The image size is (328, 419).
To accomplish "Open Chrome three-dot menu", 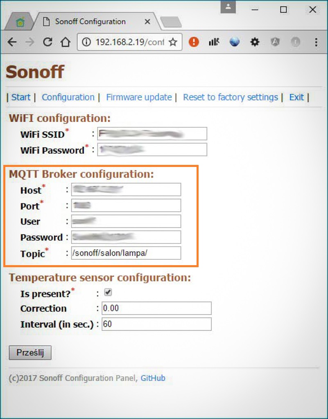I will [316, 42].
